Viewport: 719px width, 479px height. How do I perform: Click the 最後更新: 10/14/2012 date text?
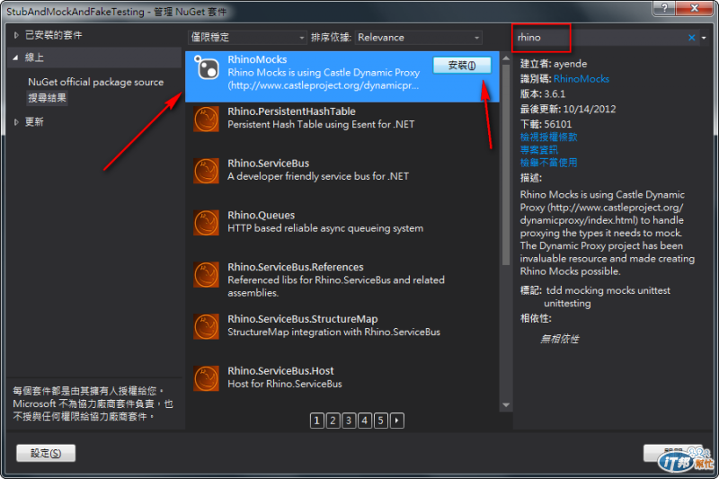point(568,109)
